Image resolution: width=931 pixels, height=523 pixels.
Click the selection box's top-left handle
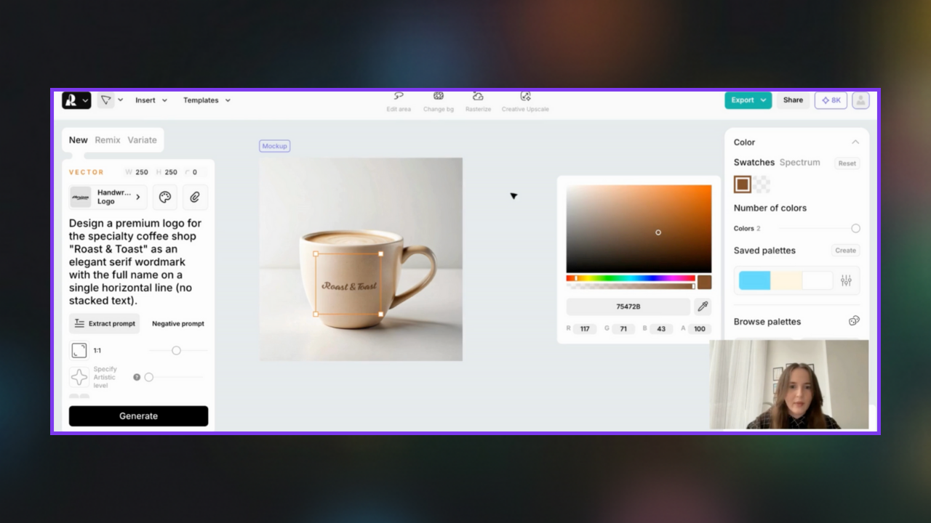[x=316, y=254]
